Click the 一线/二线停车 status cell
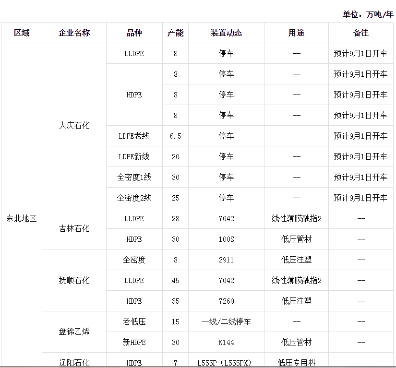Screen dimensions: 396x368 [226, 321]
